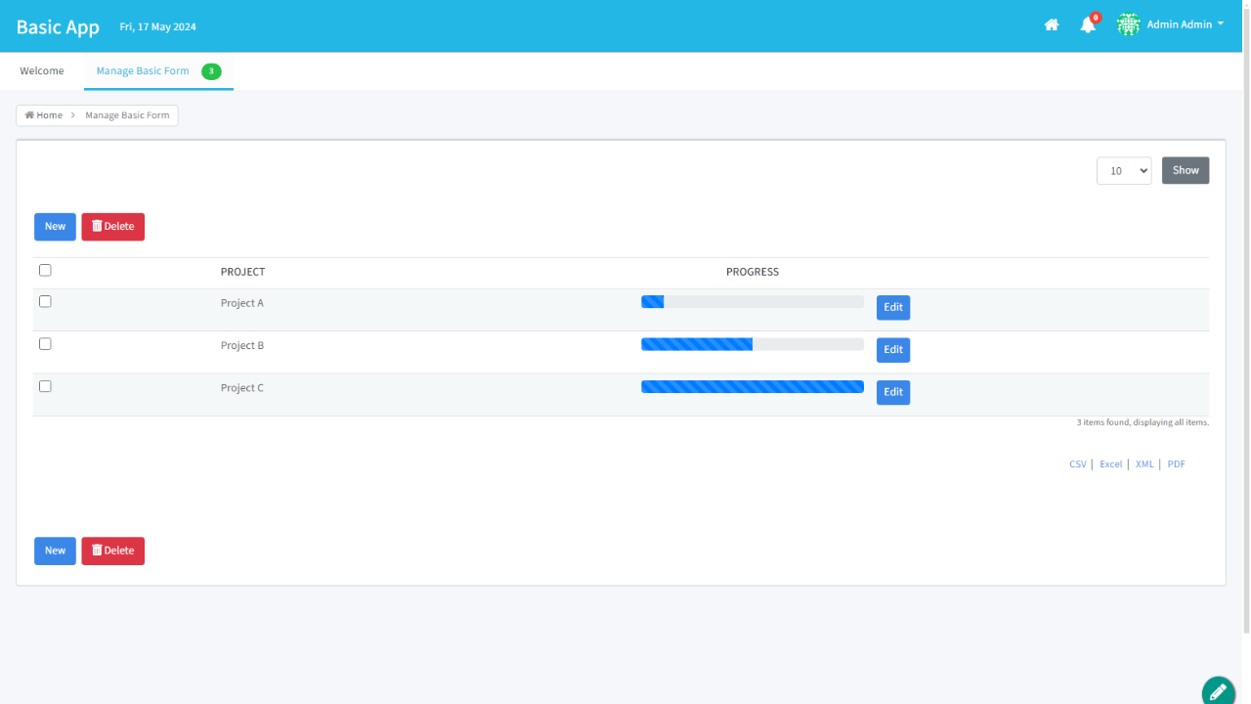Click the Project C name cell
Viewport: 1251px width, 704px height.
242,388
